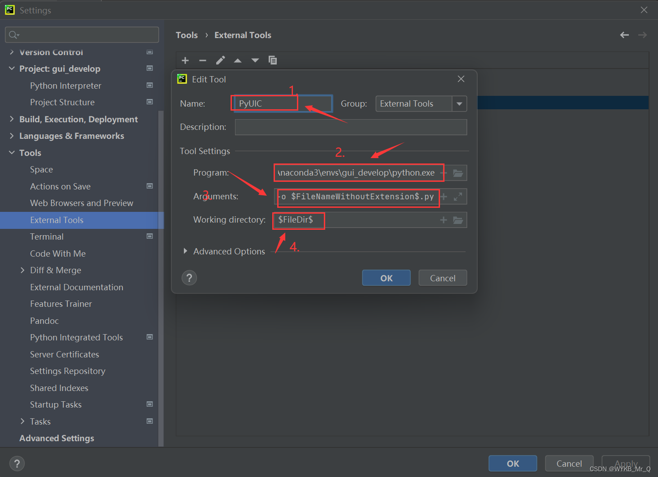Edit selected tool with pencil icon
658x477 pixels.
tap(220, 60)
